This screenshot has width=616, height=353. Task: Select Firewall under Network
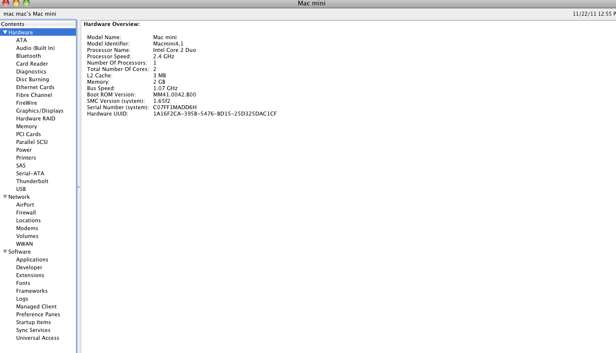pyautogui.click(x=26, y=212)
